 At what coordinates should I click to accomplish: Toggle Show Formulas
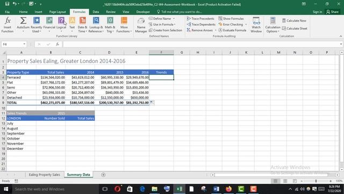231,19
